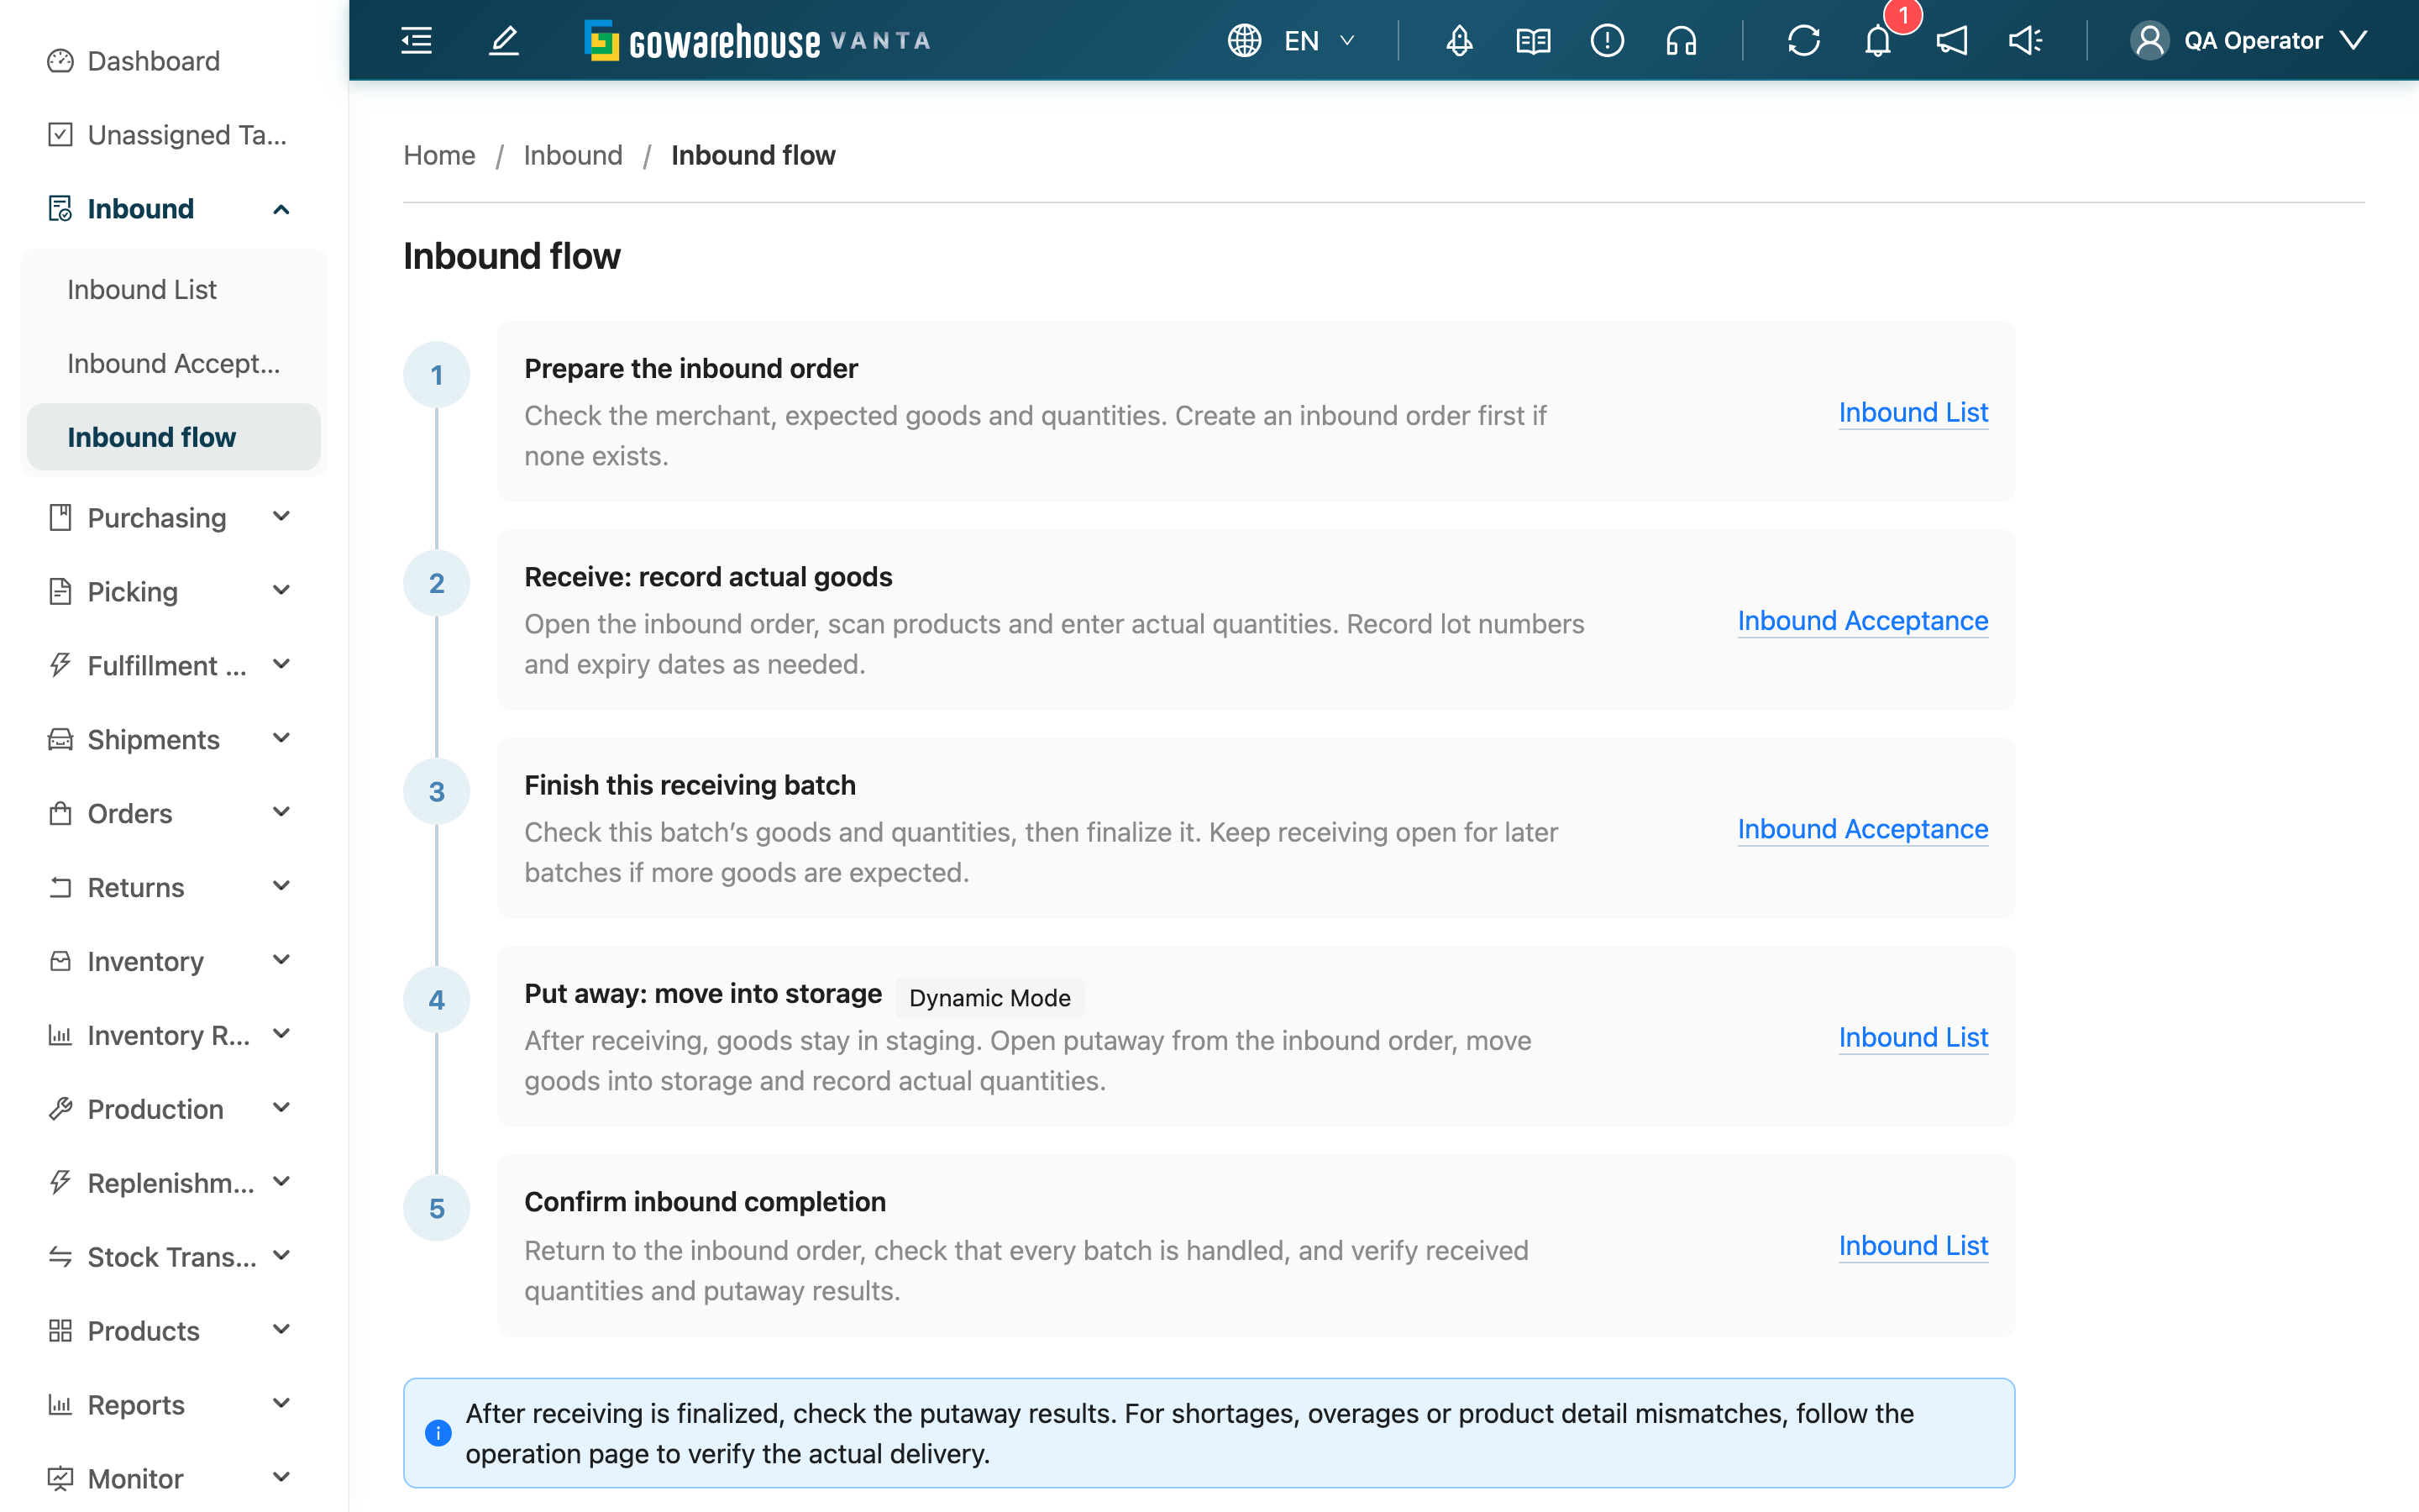Click the Returns arrow icon
Viewport: 2419px width, 1512px height.
[60, 888]
